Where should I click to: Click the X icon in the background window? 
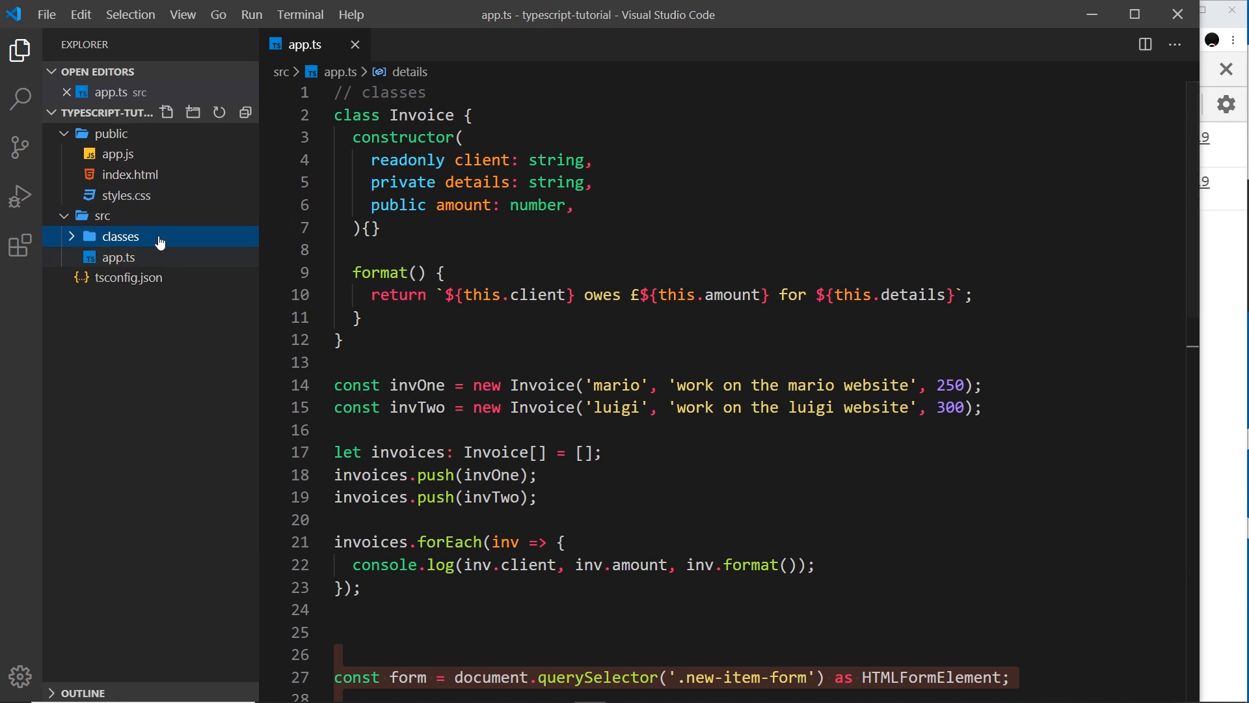tap(1226, 69)
